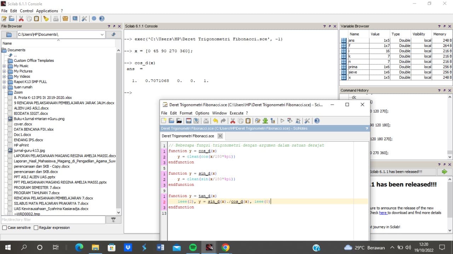Click Execute play icon in SciNotes
This screenshot has height=254, width=453.
(282, 121)
